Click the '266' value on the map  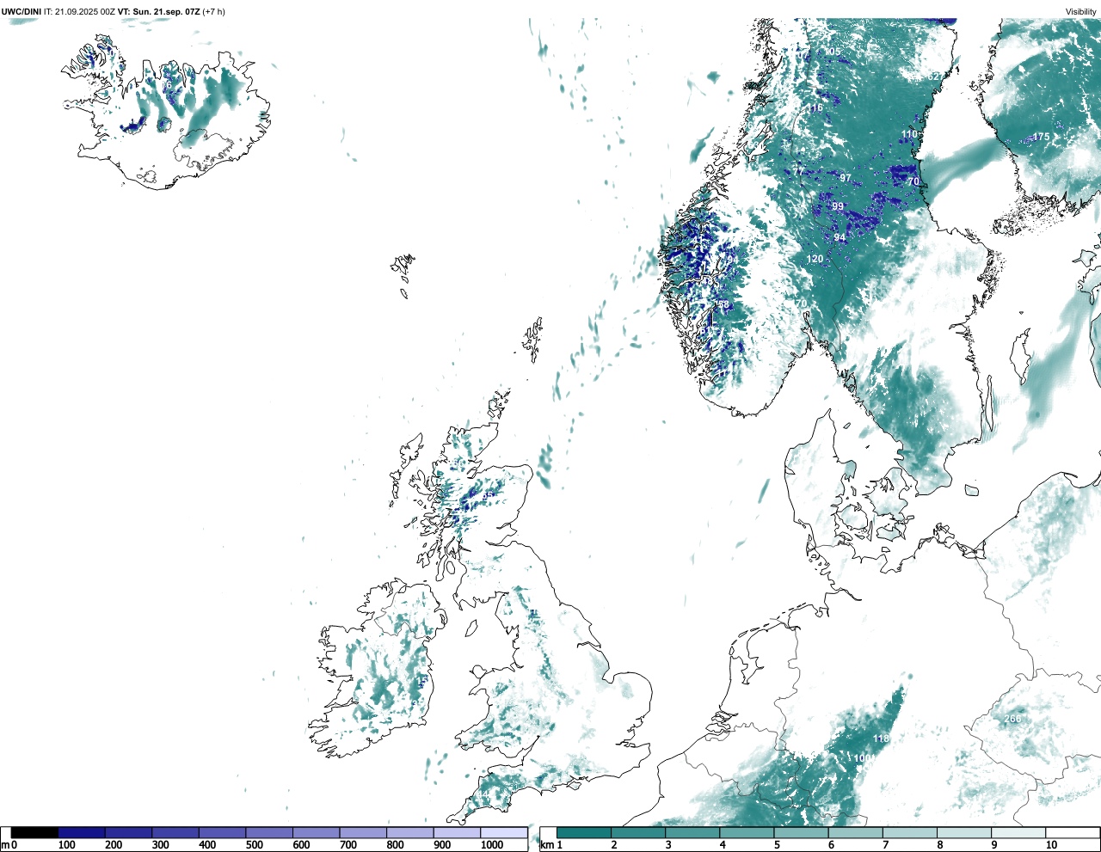(x=1012, y=720)
